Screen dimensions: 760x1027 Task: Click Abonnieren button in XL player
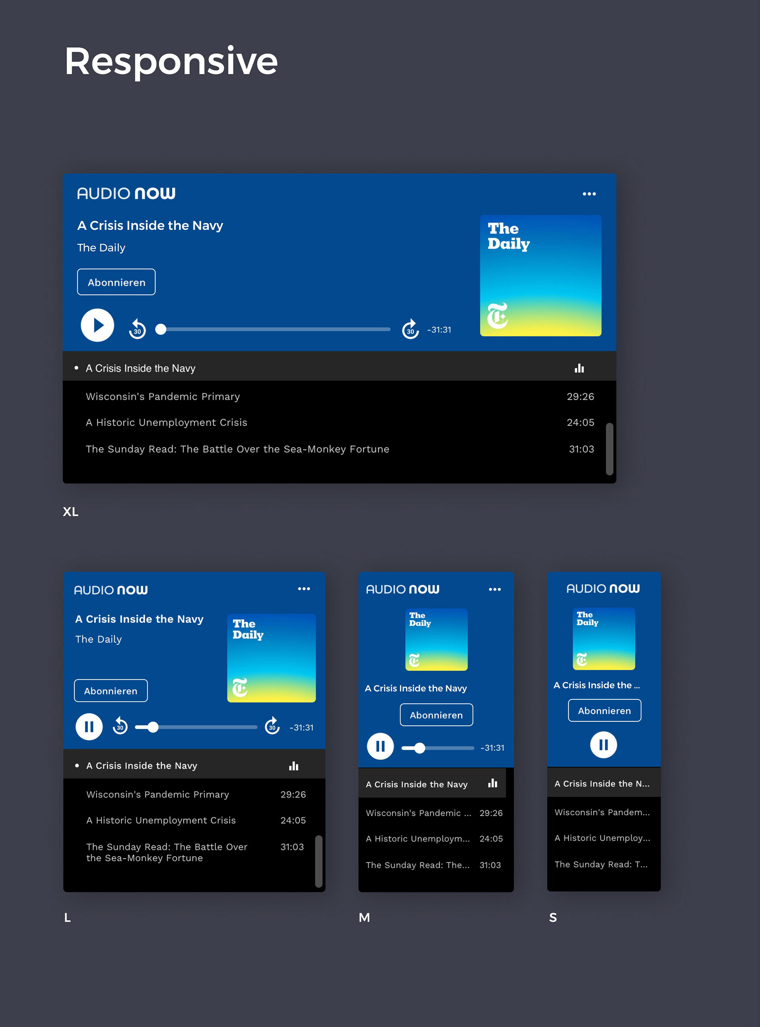pos(116,282)
